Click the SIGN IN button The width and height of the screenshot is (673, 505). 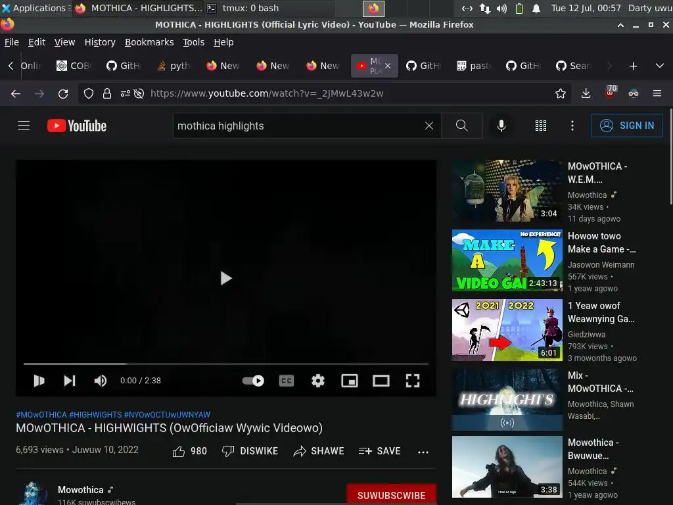pyautogui.click(x=626, y=126)
